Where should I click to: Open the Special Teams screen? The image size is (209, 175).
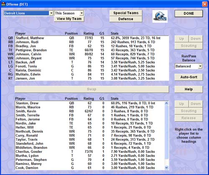[x=126, y=13]
